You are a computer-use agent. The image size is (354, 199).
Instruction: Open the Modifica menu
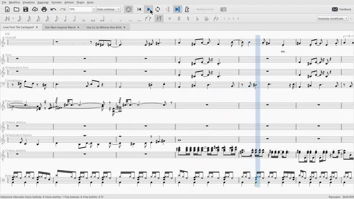coord(14,2)
